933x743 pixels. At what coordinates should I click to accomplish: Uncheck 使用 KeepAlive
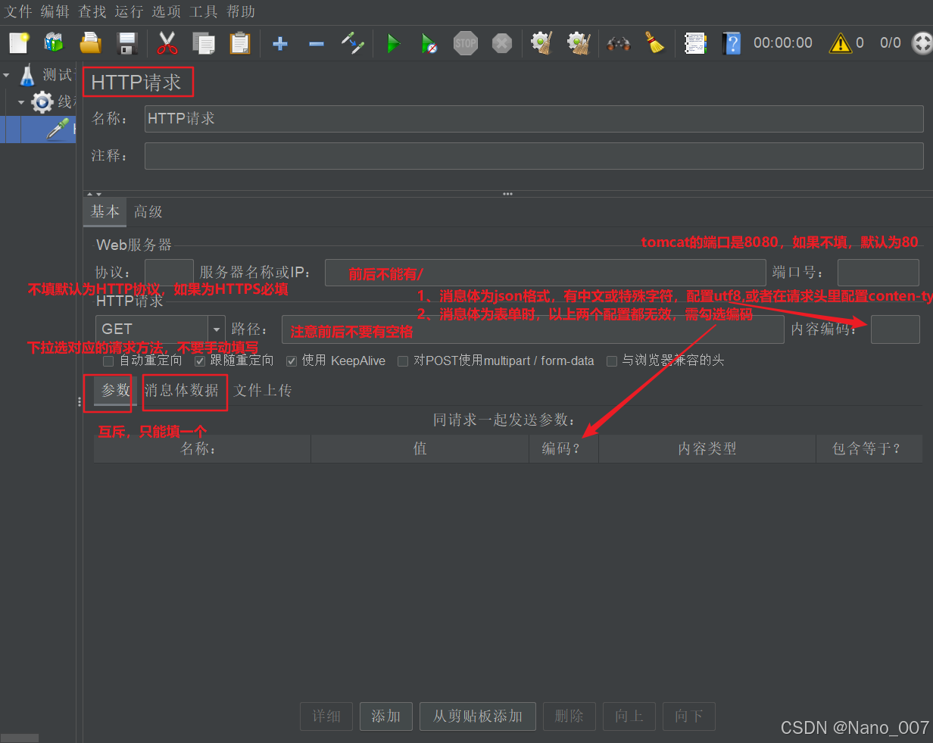tap(292, 361)
